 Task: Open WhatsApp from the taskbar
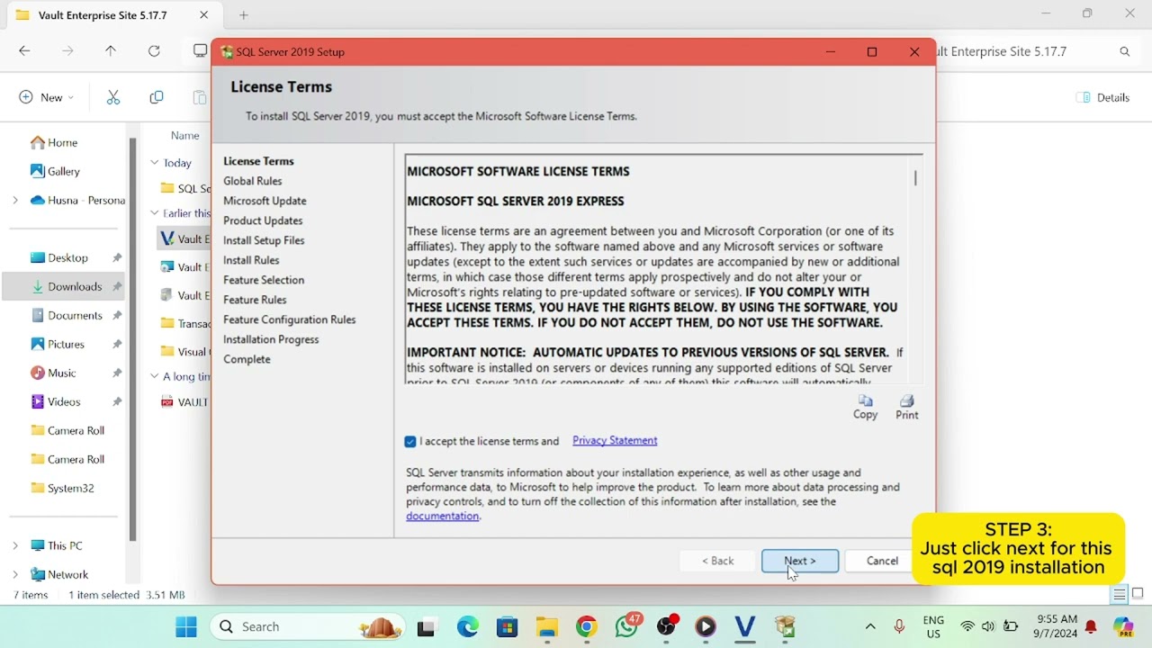click(627, 626)
